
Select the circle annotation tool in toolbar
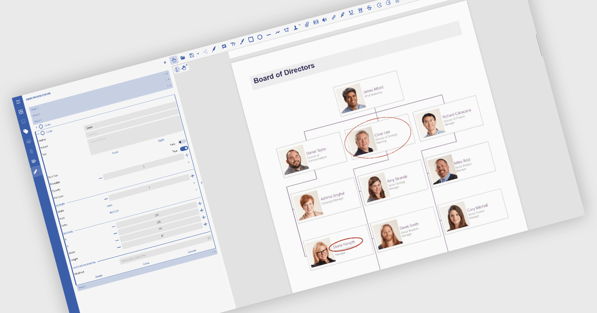(x=260, y=37)
